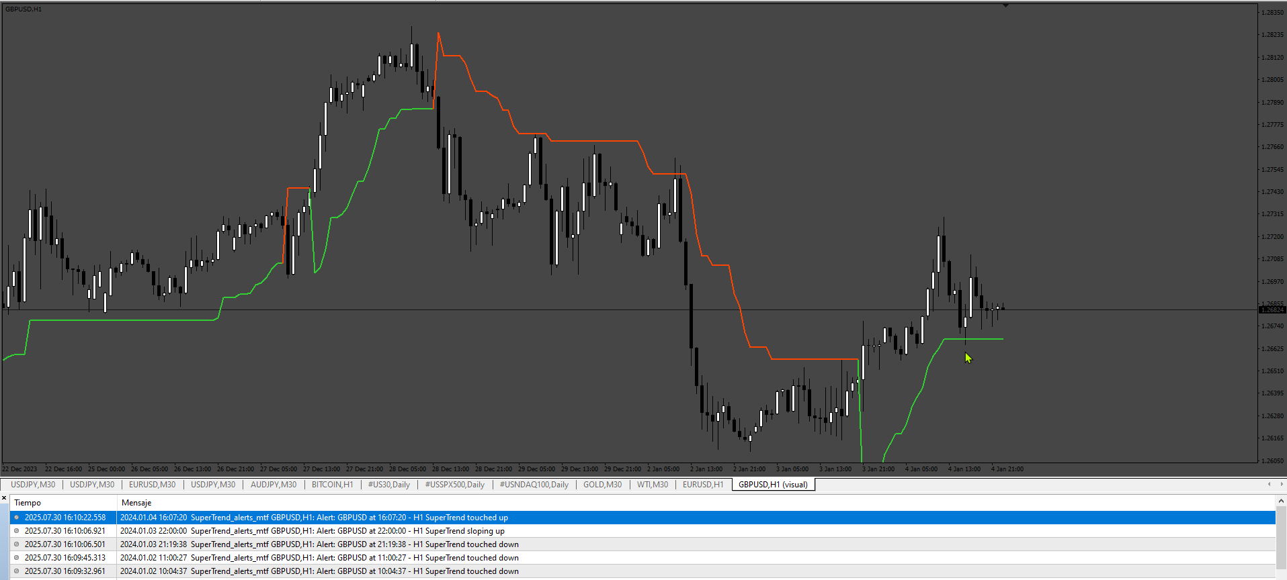Click the chart shift triangle marker
The image size is (1287, 580).
point(1006,5)
